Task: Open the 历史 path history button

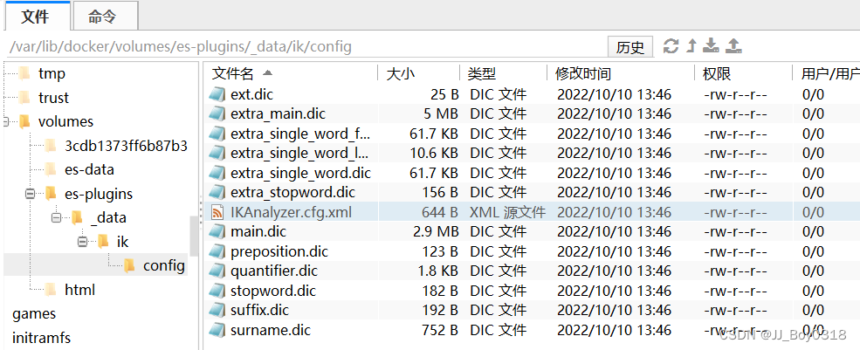Action: pos(630,47)
